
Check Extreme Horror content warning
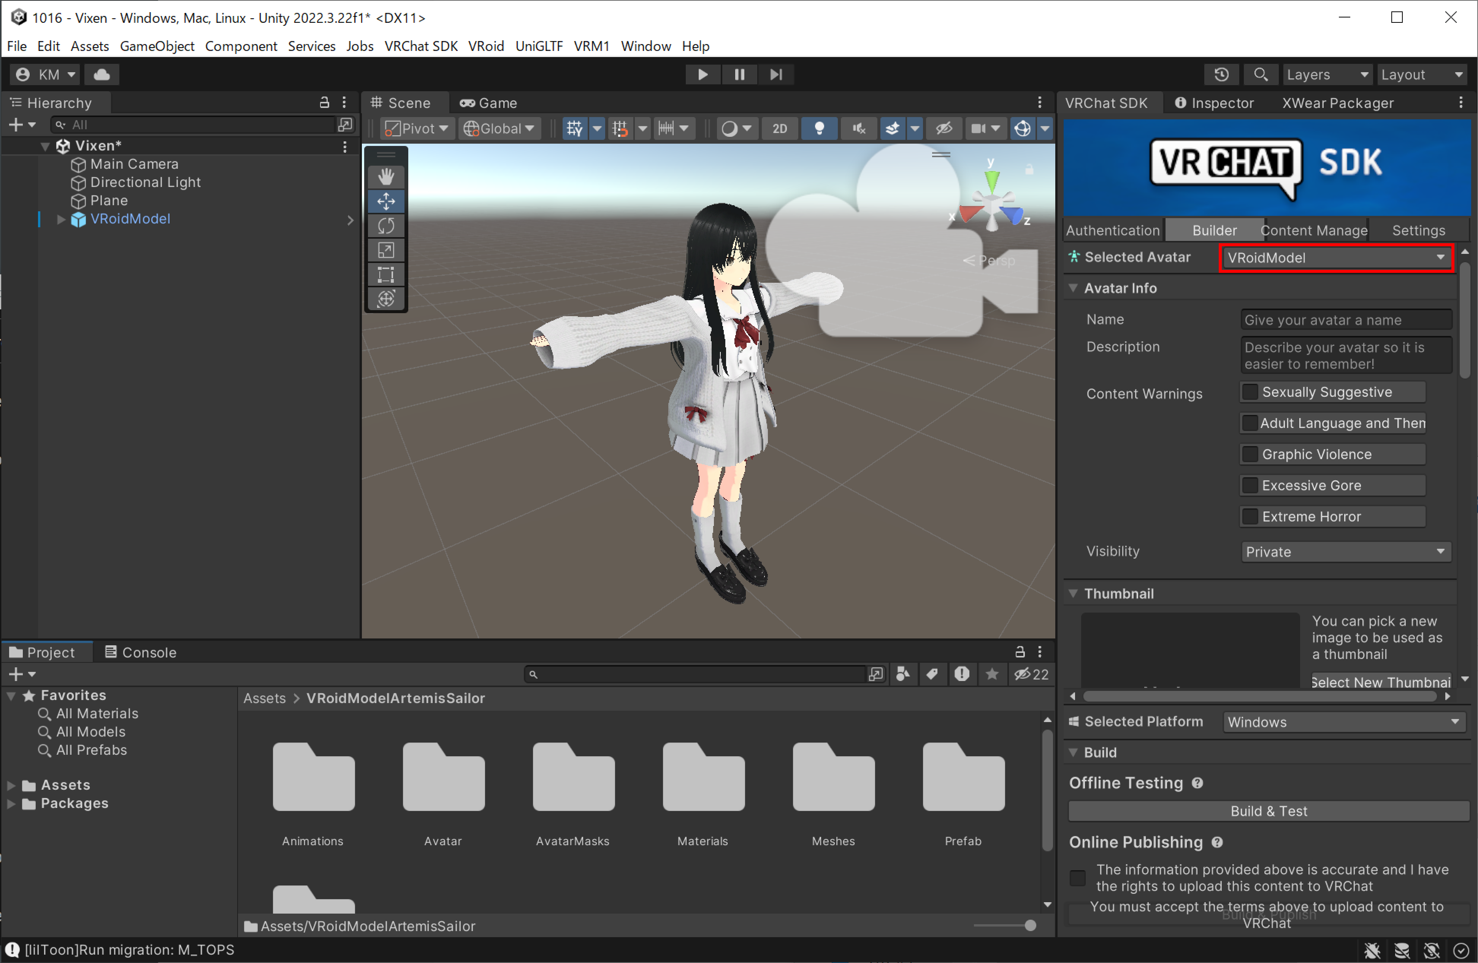coord(1250,516)
